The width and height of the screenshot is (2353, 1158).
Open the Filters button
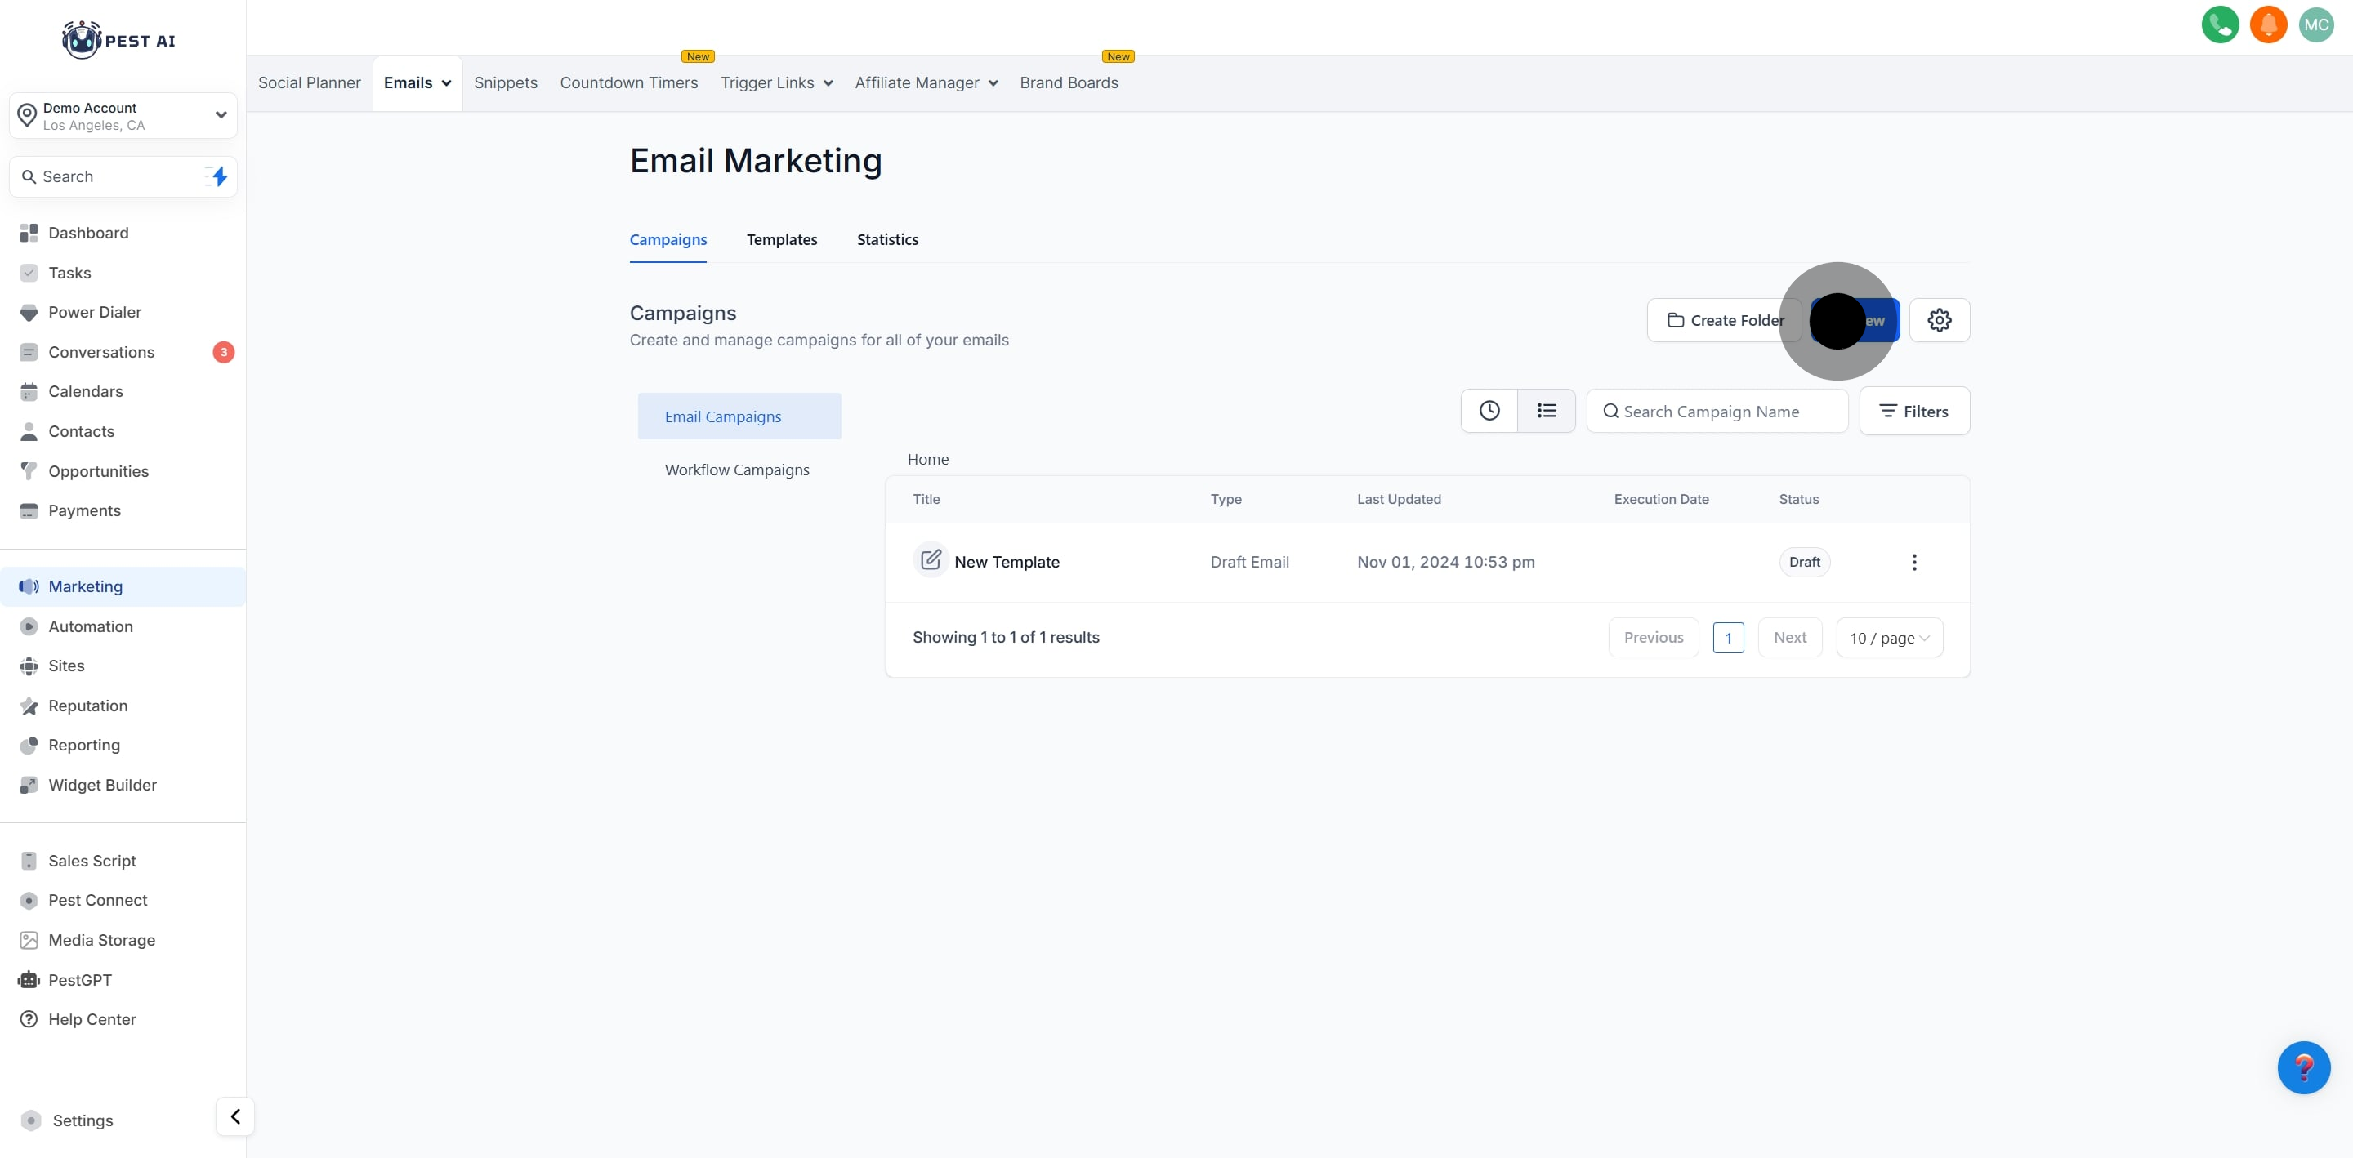pyautogui.click(x=1913, y=412)
